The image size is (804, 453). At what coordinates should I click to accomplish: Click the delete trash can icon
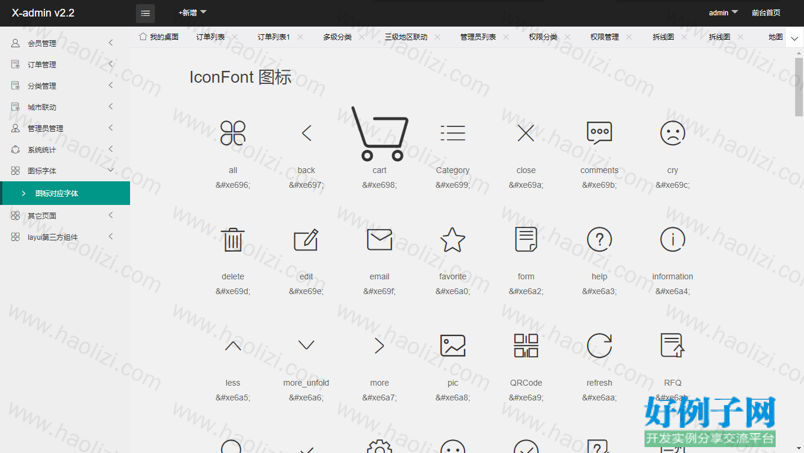(x=233, y=239)
